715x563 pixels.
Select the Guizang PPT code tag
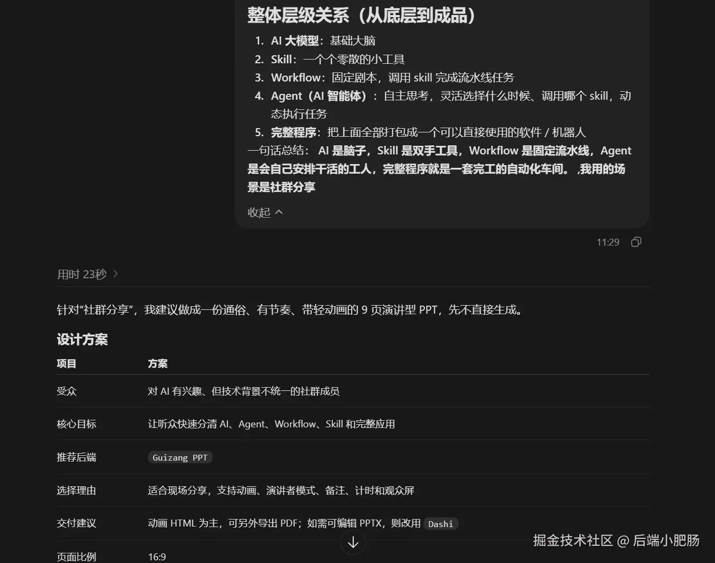[x=180, y=457]
